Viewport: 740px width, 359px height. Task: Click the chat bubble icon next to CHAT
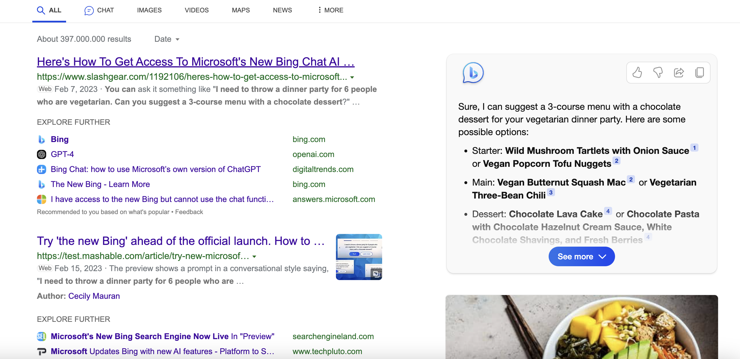click(x=89, y=11)
